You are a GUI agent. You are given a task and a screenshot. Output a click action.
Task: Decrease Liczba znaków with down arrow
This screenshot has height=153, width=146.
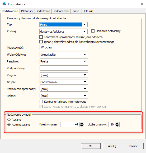coord(117,126)
